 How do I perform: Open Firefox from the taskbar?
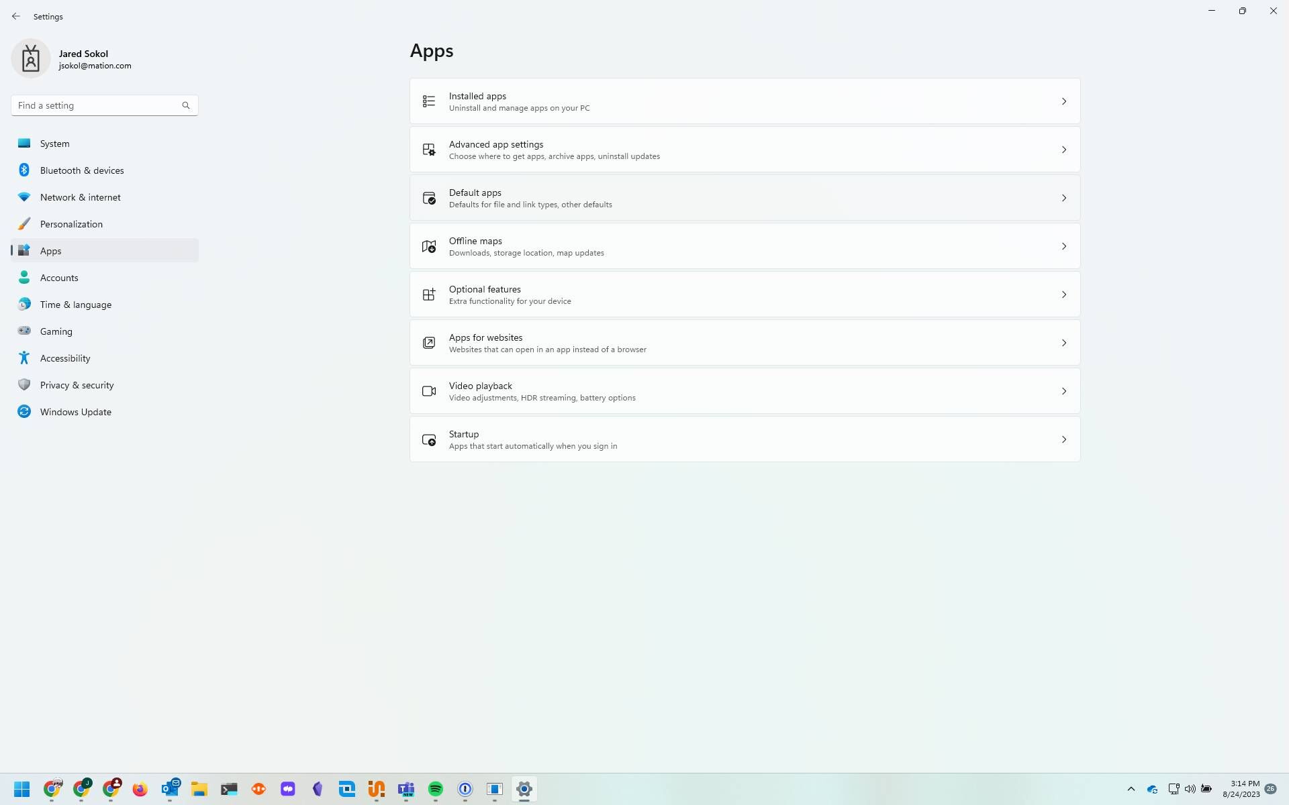(140, 789)
